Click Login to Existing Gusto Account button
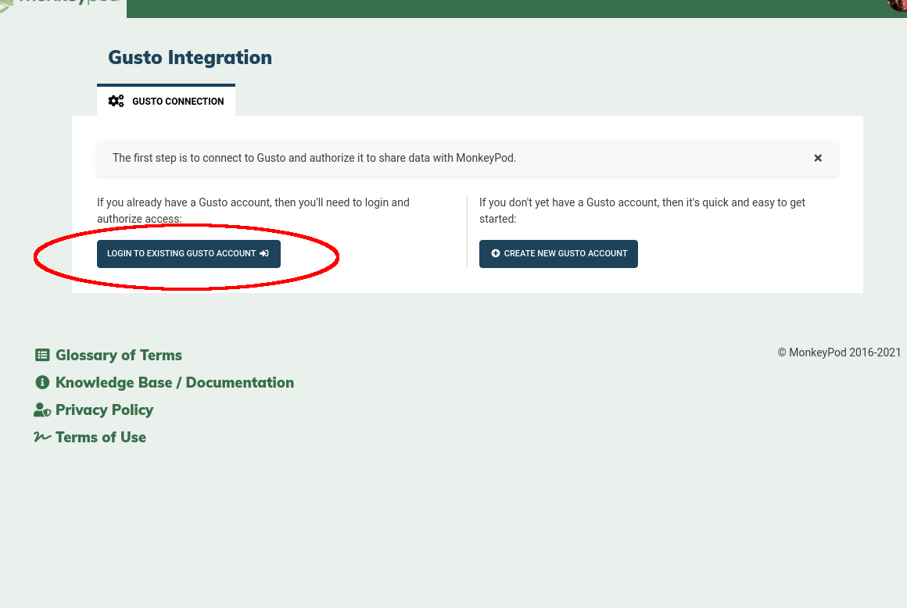Viewport: 907px width, 608px height. 188,254
